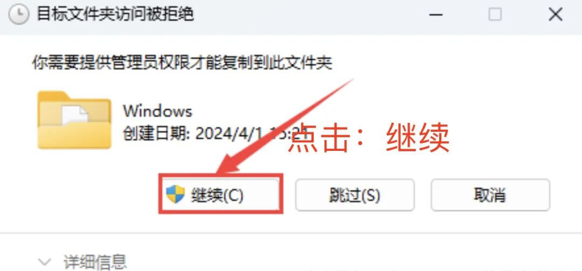Expand the 详细信息 chevron arrow

pos(45,262)
